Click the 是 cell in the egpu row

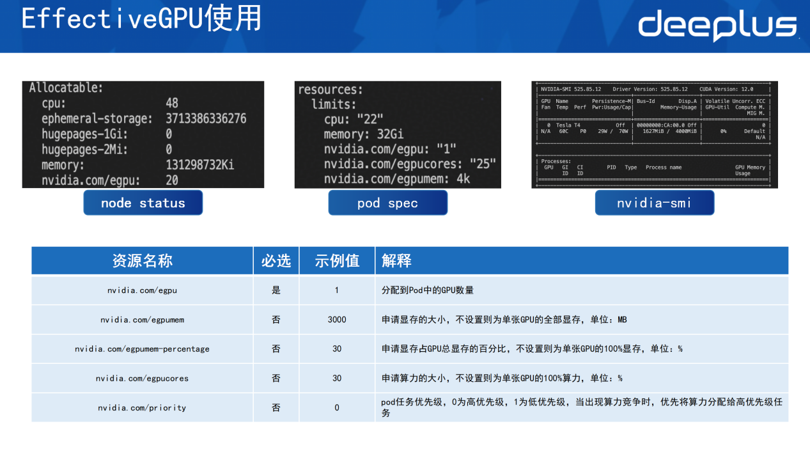[276, 290]
